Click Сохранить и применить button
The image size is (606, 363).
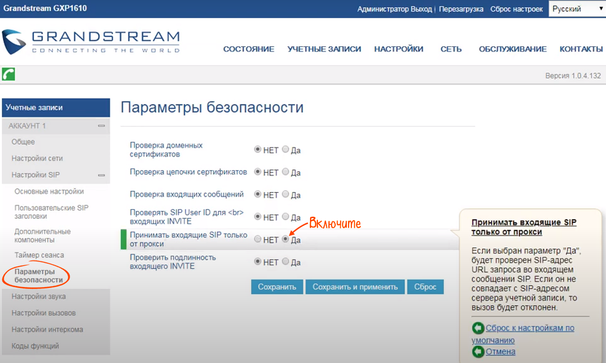click(355, 287)
